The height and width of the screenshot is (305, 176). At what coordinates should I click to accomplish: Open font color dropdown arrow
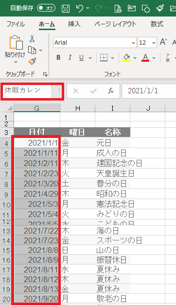(154, 58)
